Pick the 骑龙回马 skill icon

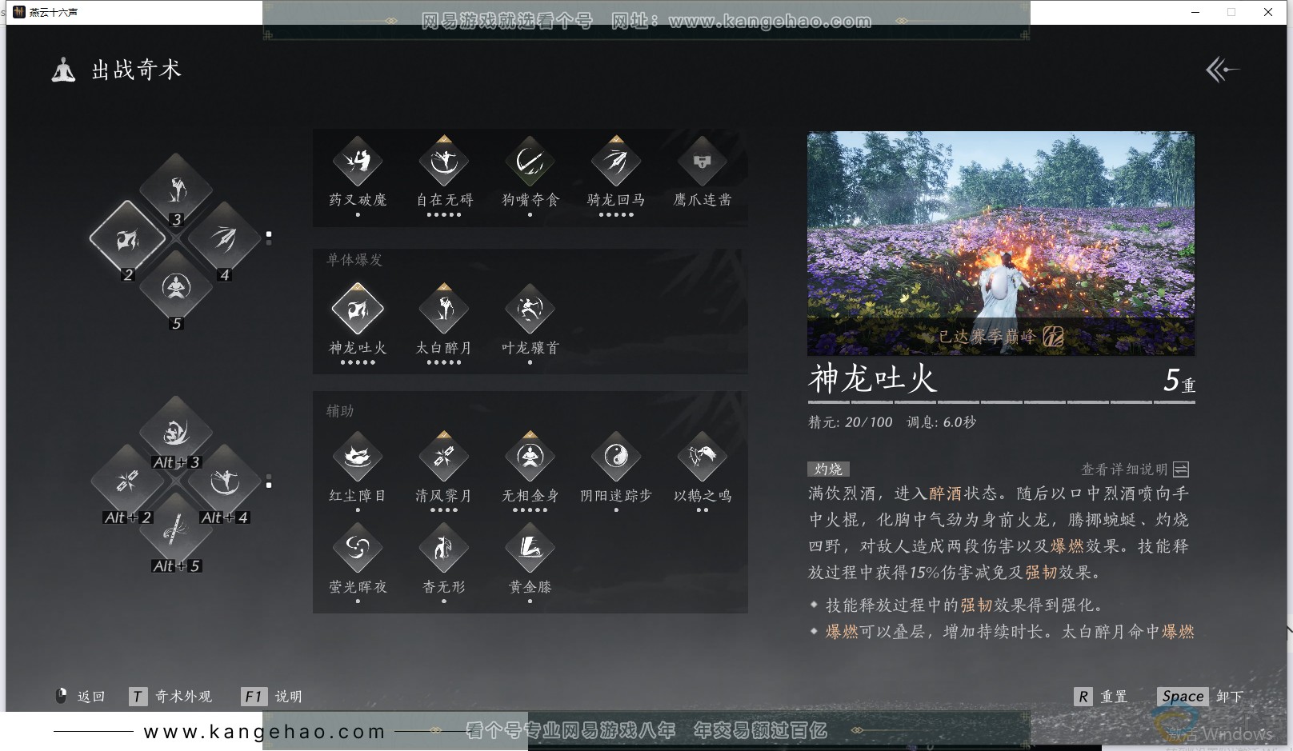(x=616, y=162)
